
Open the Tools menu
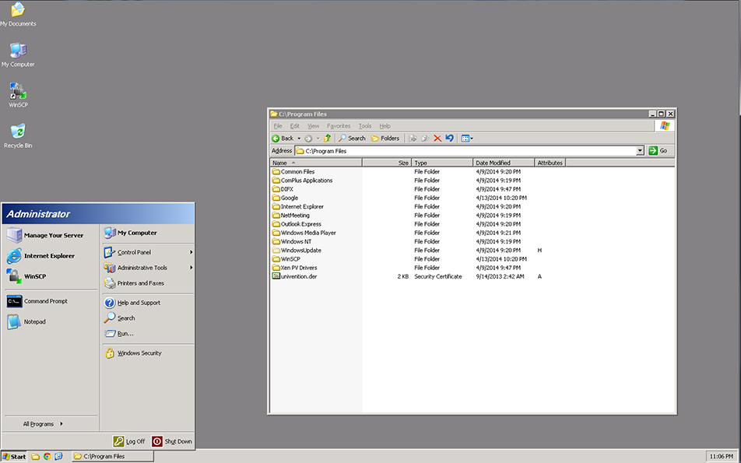click(x=364, y=125)
